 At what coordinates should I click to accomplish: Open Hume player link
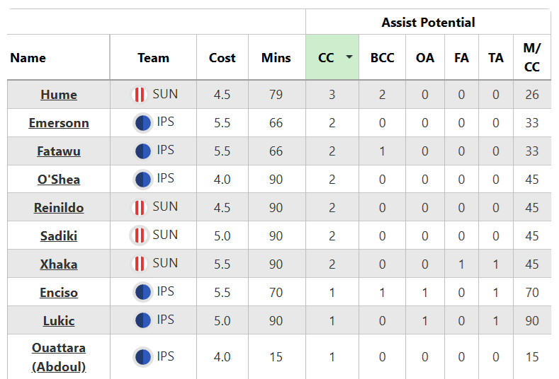[59, 95]
